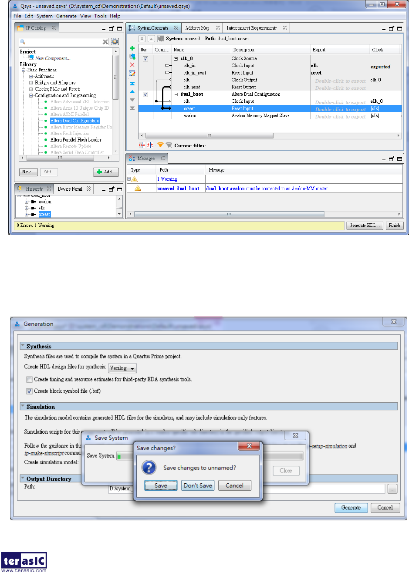Select nreset in the Hierarchy tree
The height and width of the screenshot is (573, 409).
point(44,214)
